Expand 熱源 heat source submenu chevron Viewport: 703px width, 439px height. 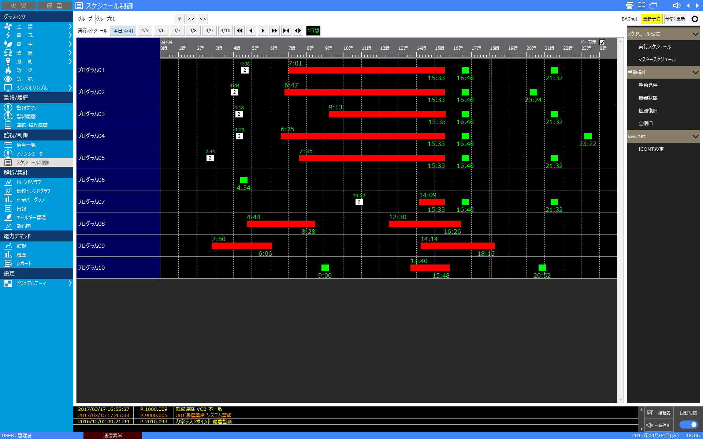(x=70, y=53)
